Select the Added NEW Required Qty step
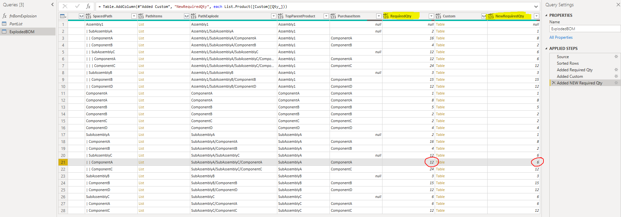The width and height of the screenshot is (621, 217). point(580,83)
